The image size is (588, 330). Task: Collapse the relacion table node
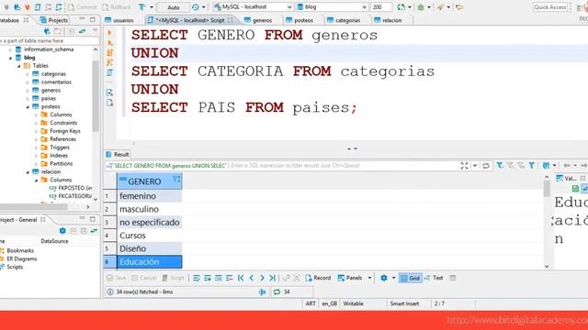click(28, 171)
